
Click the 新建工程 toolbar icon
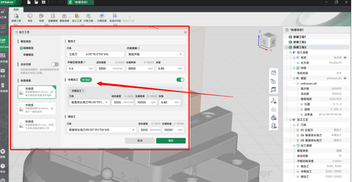(x=16, y=17)
